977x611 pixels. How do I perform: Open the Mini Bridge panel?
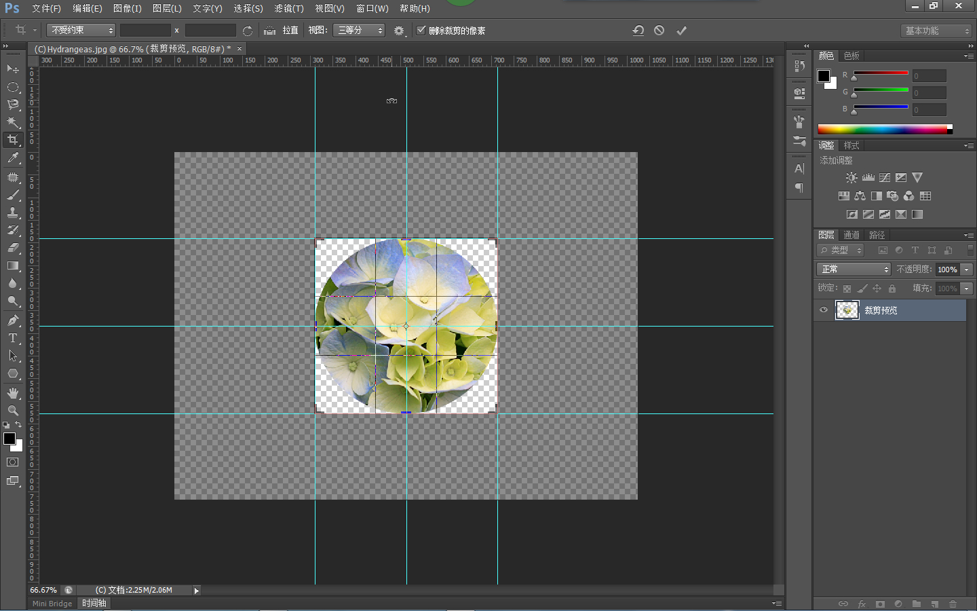(x=52, y=604)
